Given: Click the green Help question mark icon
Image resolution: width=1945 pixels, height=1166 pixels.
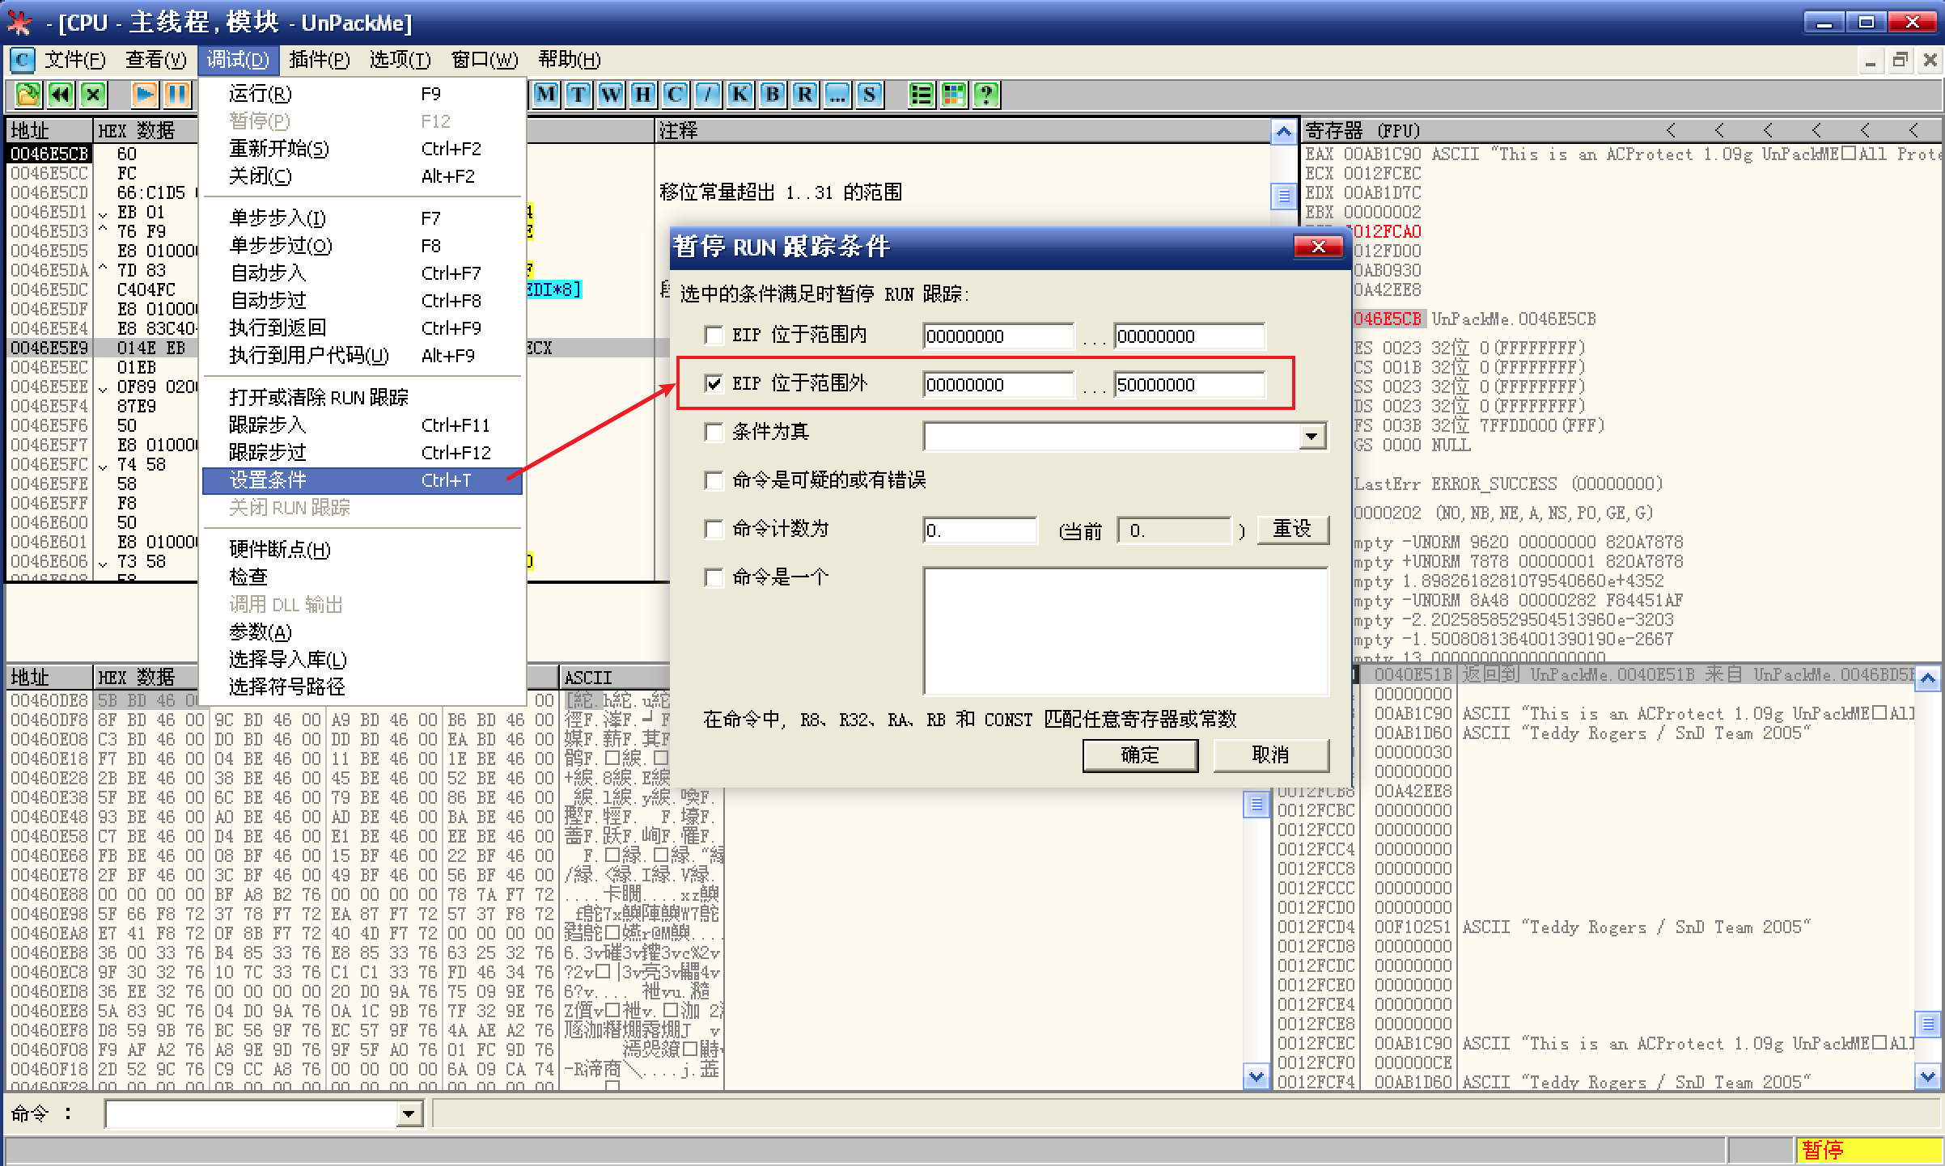Looking at the screenshot, I should tap(985, 95).
